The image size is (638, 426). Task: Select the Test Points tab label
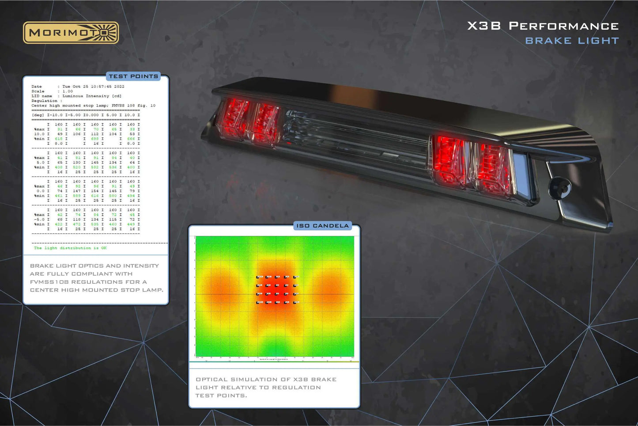(x=133, y=76)
